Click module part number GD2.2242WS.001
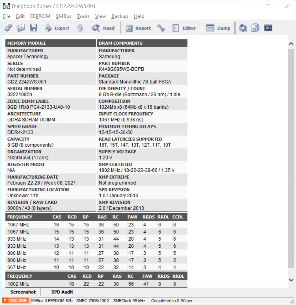The width and height of the screenshot is (296, 305). [27, 82]
